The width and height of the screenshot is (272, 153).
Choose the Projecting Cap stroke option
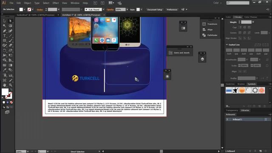coord(249,27)
